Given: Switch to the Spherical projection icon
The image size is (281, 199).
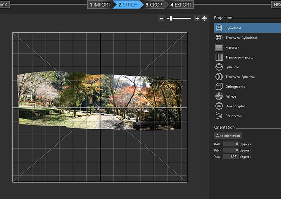Looking at the screenshot, I should point(219,67).
